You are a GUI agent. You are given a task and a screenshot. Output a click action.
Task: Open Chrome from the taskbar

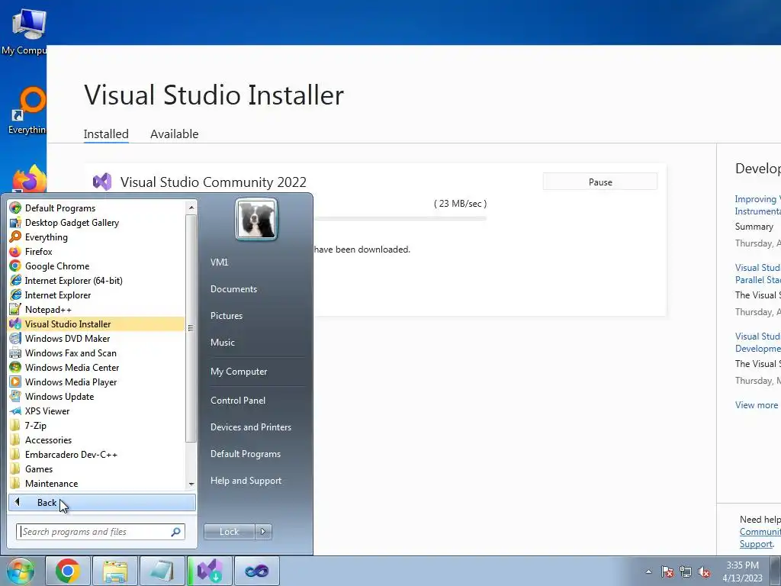click(68, 571)
